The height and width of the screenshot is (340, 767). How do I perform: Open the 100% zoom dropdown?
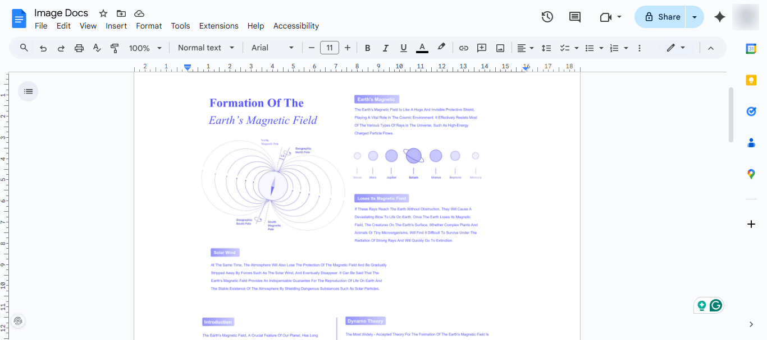coord(145,48)
